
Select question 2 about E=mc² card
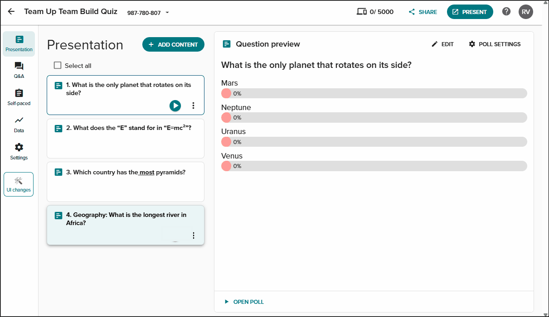pyautogui.click(x=126, y=138)
